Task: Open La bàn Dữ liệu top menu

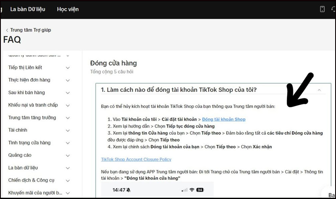Action: tap(28, 9)
